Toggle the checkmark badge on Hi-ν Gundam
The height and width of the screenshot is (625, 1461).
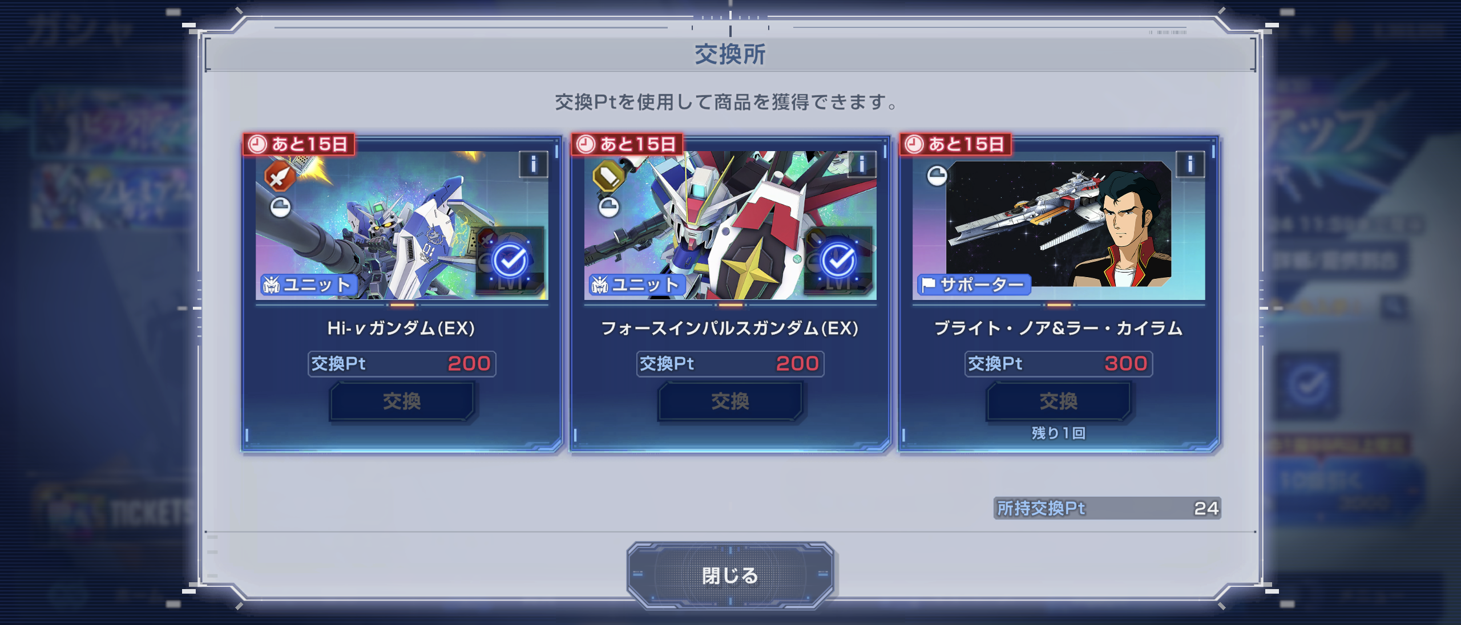coord(510,261)
